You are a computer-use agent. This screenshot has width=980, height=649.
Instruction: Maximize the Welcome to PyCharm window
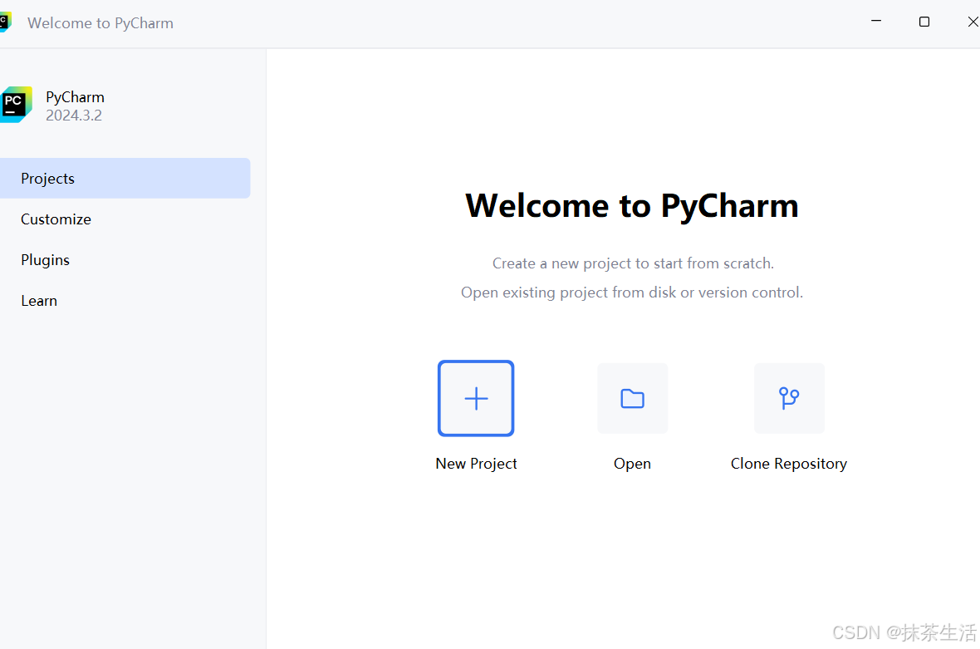coord(924,22)
